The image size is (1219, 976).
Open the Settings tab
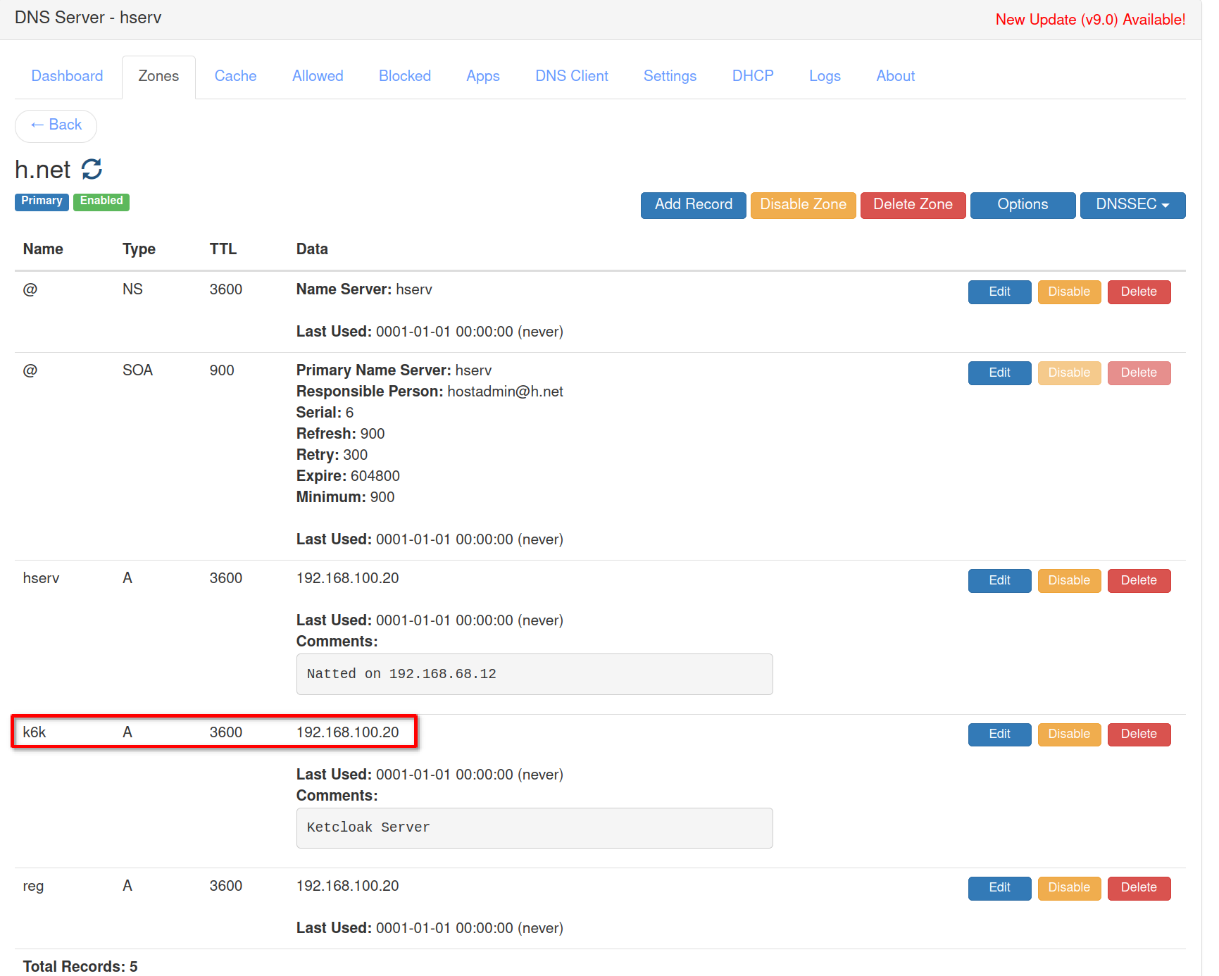coord(669,76)
